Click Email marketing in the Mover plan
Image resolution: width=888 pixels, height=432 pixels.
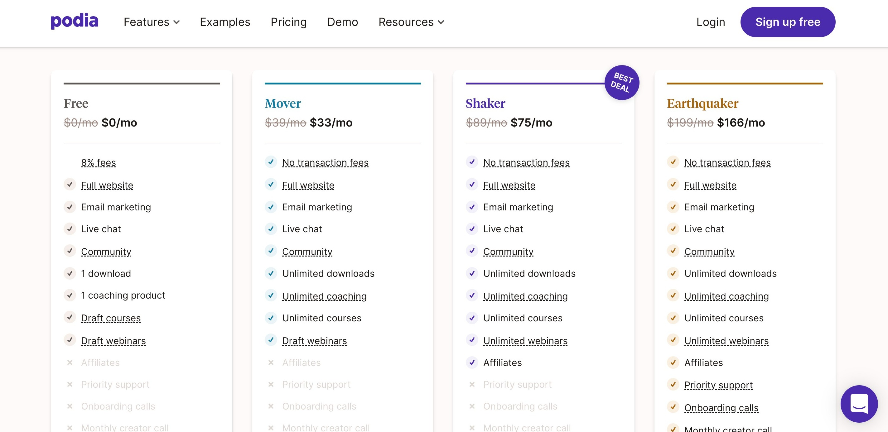tap(317, 207)
